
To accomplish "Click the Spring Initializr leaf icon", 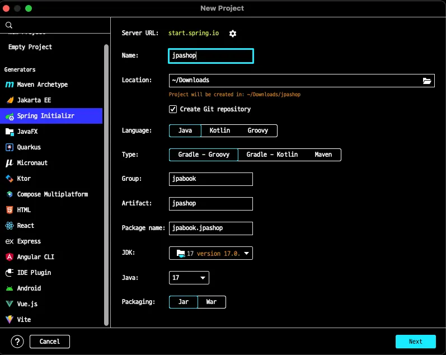I will (10, 116).
